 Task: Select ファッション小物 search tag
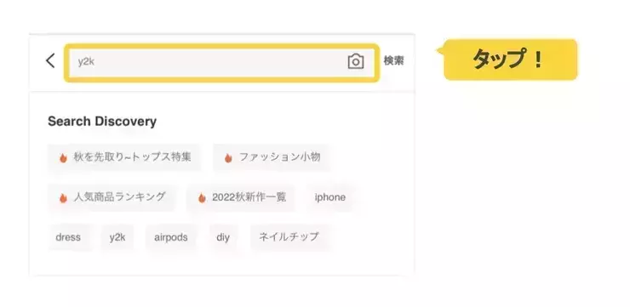tap(272, 157)
